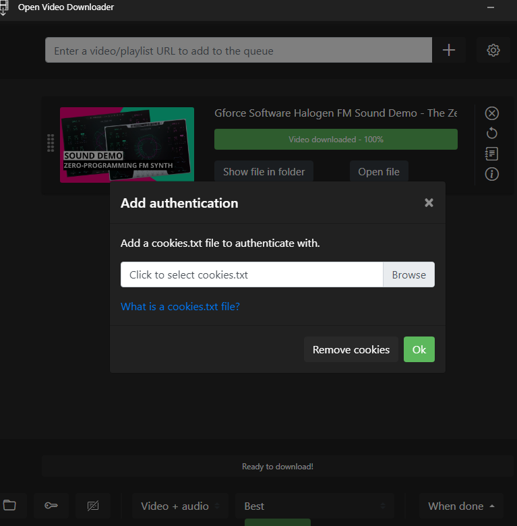This screenshot has width=517, height=526.
Task: Open the What is a cookies.txt file link
Action: pyautogui.click(x=180, y=306)
